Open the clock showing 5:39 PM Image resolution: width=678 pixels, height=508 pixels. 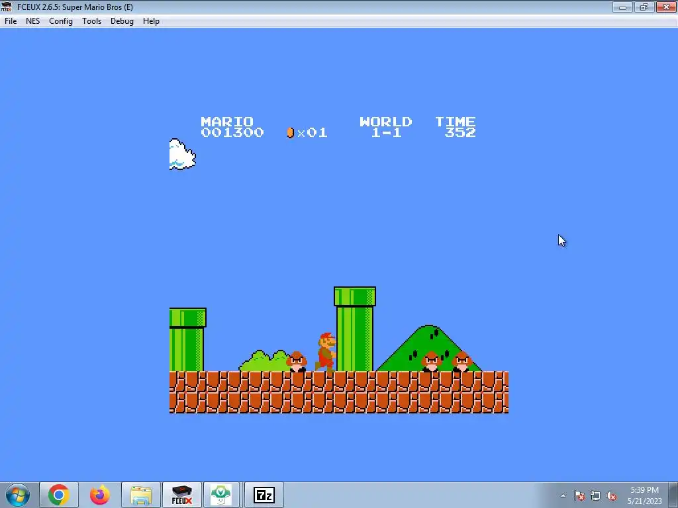point(644,495)
